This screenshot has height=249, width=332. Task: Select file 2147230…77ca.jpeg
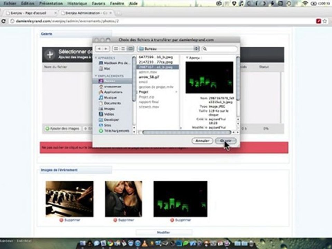[x=156, y=62]
